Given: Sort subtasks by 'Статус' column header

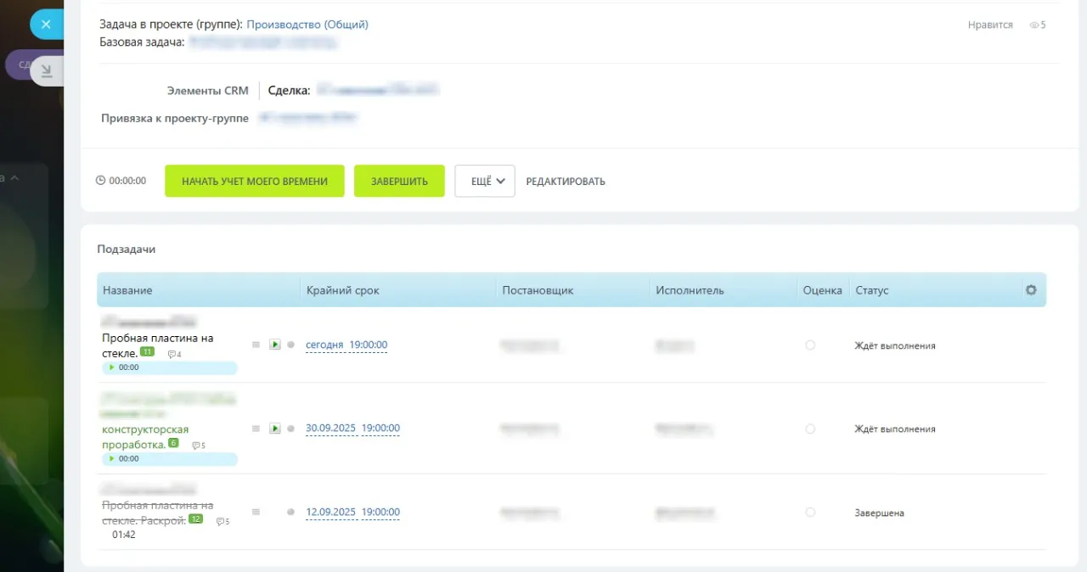Looking at the screenshot, I should [872, 290].
